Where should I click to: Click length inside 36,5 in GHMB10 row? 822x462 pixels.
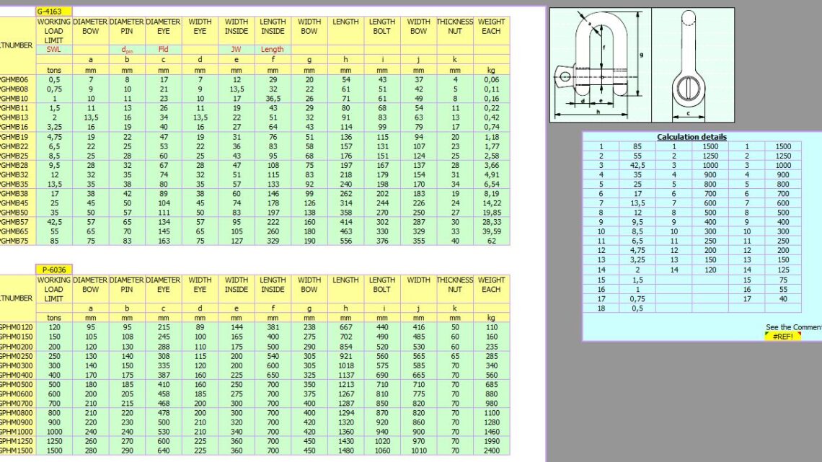(273, 99)
